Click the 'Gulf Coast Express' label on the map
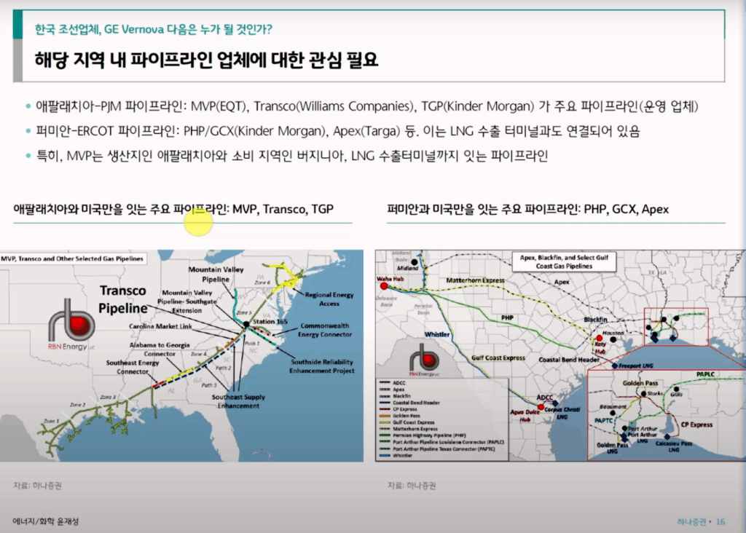Viewport: 746px width, 533px height. pos(498,358)
